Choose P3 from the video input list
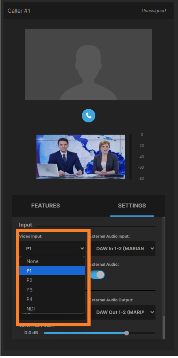The image size is (178, 358). point(52,290)
